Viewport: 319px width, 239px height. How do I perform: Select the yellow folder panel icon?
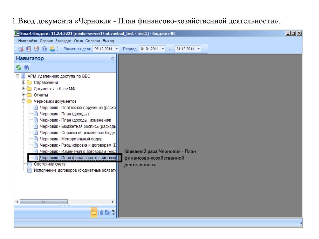pyautogui.click(x=93, y=213)
